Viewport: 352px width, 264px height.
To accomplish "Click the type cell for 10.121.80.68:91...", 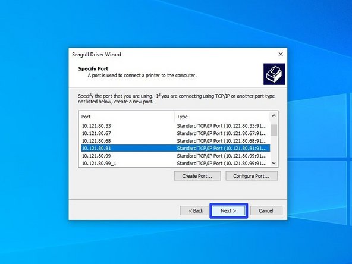I will [222, 141].
